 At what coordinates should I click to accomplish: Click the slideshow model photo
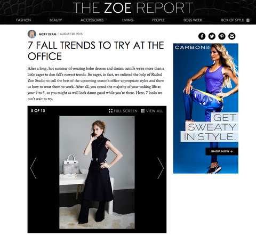pyautogui.click(x=97, y=172)
